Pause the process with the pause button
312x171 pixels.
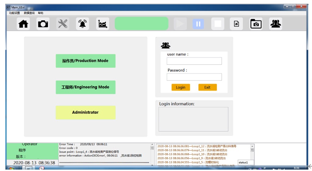pyautogui.click(x=198, y=24)
